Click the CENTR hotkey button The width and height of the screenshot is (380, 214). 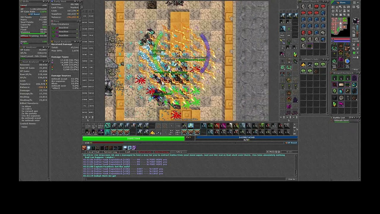pos(91,106)
